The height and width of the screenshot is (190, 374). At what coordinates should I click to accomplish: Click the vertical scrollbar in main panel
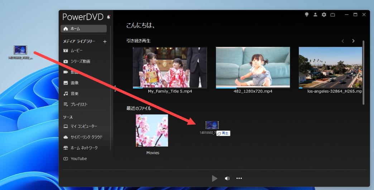(363, 73)
